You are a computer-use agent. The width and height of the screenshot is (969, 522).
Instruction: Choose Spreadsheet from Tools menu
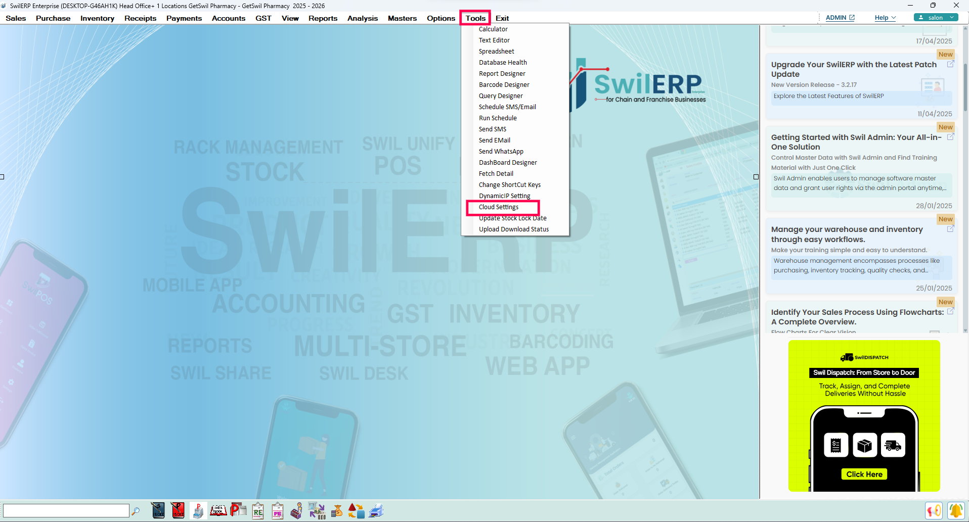tap(496, 52)
